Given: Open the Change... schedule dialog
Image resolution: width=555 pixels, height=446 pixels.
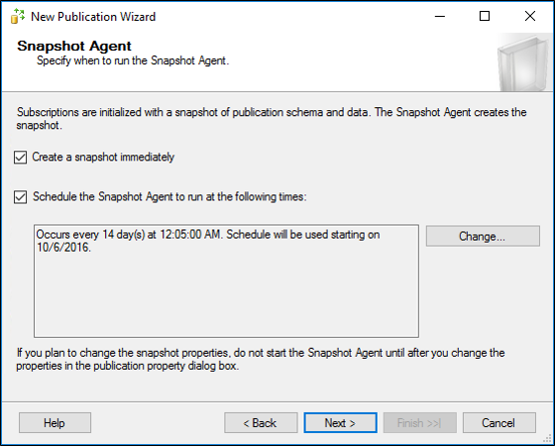Looking at the screenshot, I should pos(483,236).
